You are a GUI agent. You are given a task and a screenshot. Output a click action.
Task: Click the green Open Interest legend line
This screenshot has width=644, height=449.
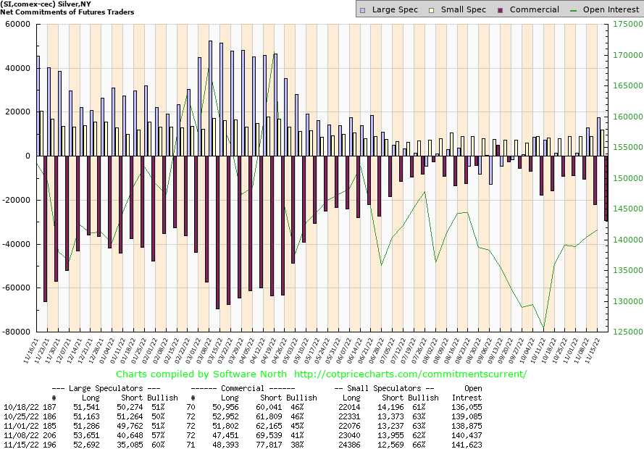(x=576, y=9)
